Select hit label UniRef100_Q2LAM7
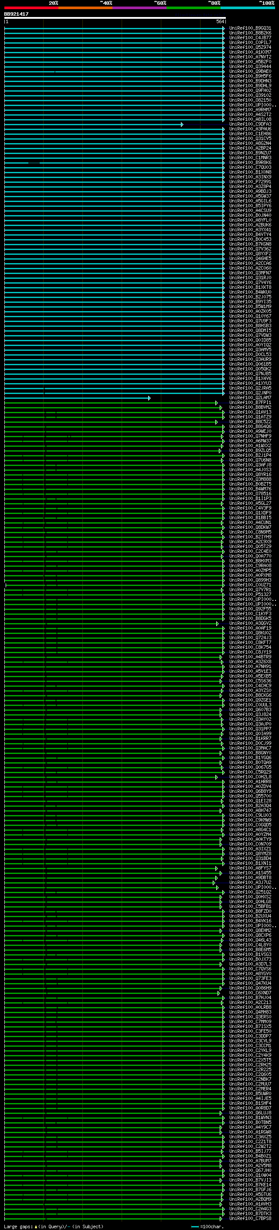 pos(250,398)
